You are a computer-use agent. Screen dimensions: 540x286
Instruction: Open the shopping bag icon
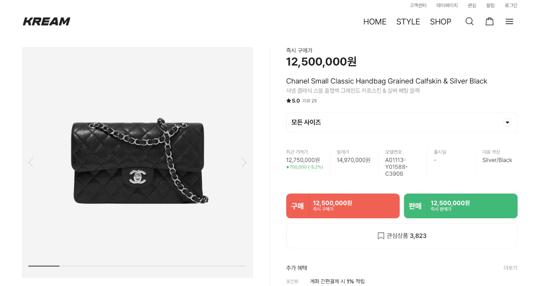pos(490,22)
